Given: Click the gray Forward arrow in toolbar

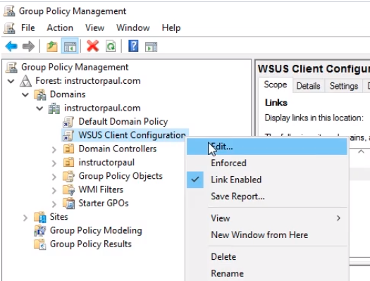Looking at the screenshot, I should (x=28, y=46).
